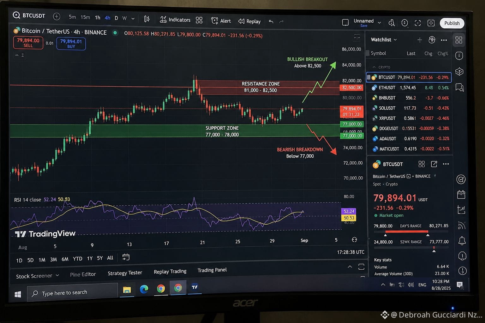Add a symbol with the Watchlist plus icon

(x=419, y=40)
